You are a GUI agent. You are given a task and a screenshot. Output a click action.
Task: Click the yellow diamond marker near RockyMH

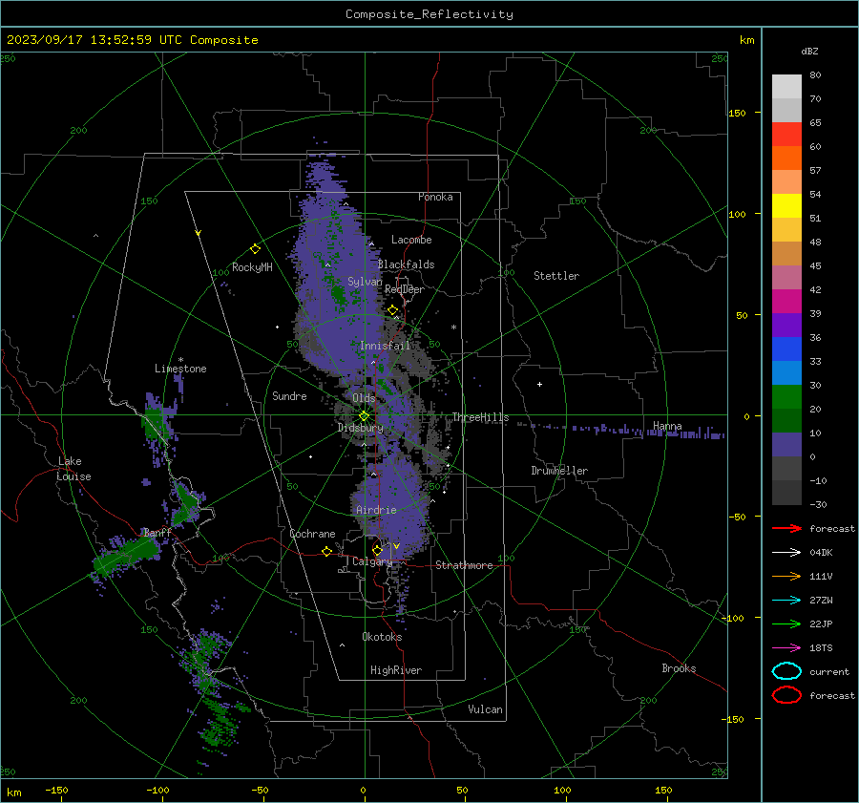tap(255, 249)
